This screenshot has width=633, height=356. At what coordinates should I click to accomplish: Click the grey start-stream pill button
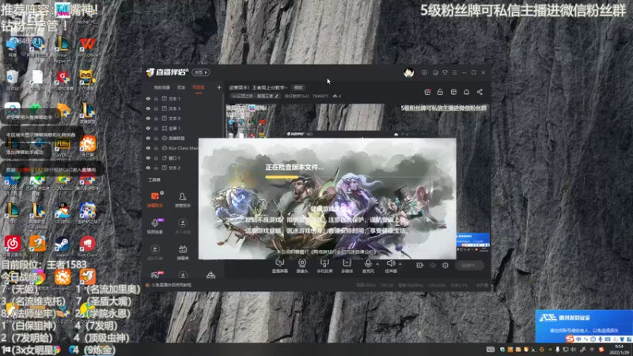tap(469, 265)
